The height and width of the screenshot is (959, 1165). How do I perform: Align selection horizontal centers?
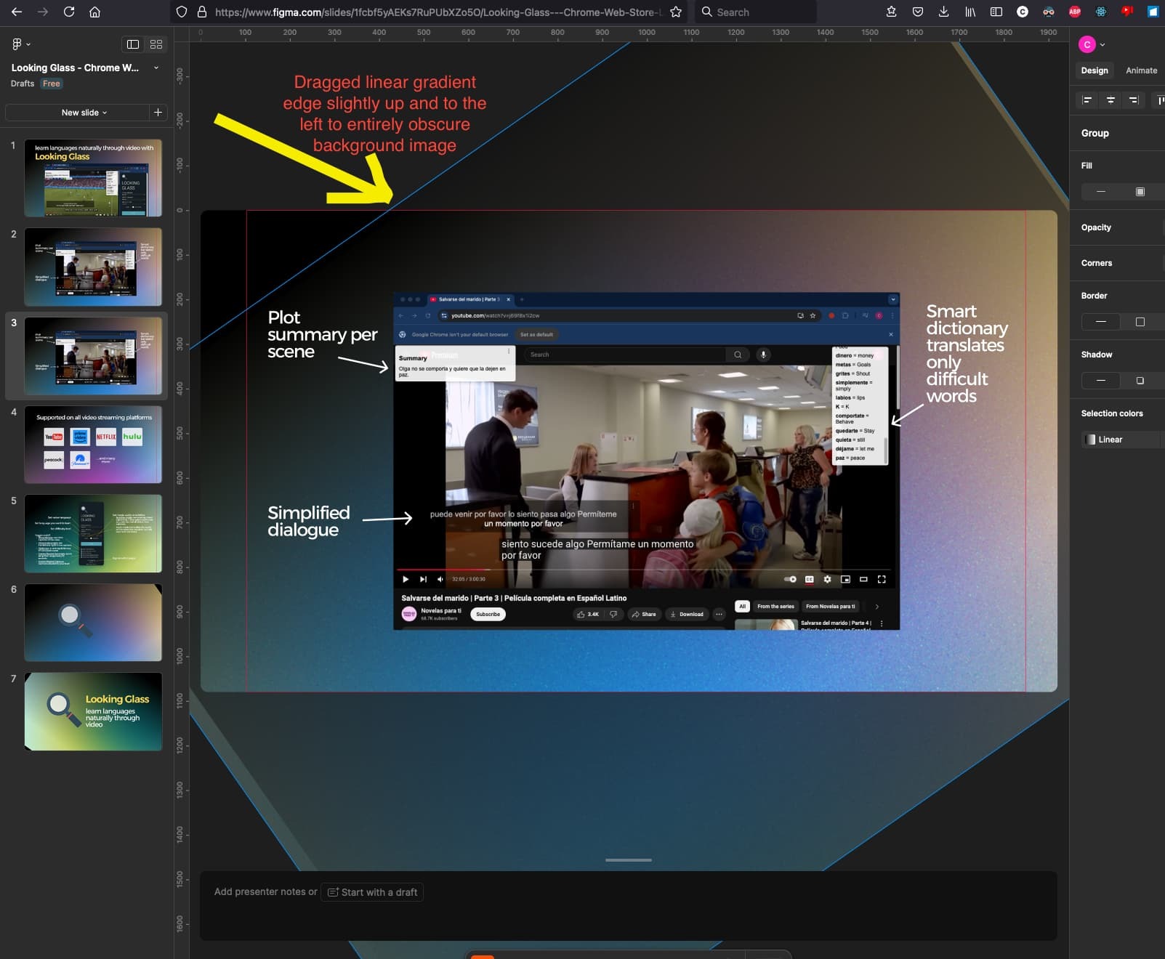click(1110, 100)
